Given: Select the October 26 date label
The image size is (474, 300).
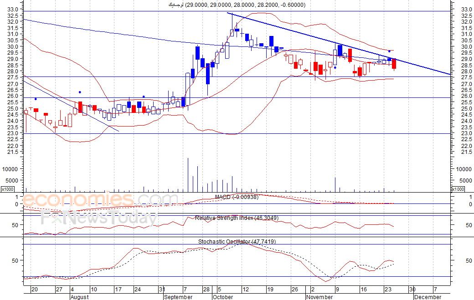Looking at the screenshot, I should pyautogui.click(x=295, y=290).
